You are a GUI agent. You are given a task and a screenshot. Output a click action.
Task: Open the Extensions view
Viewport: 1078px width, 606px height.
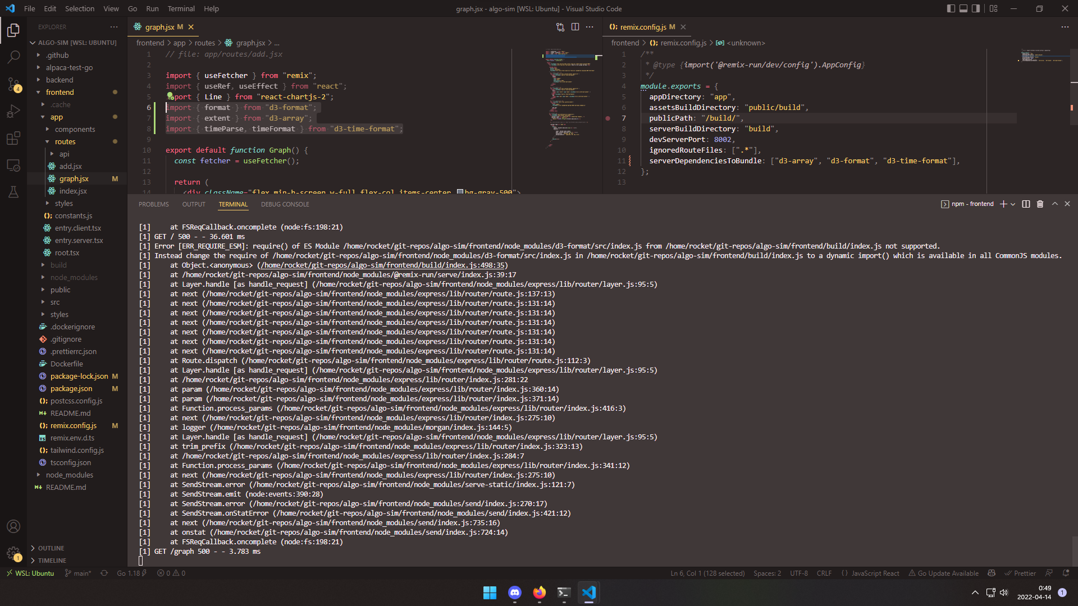[13, 138]
